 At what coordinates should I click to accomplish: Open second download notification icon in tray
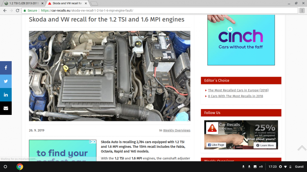coord(249,167)
